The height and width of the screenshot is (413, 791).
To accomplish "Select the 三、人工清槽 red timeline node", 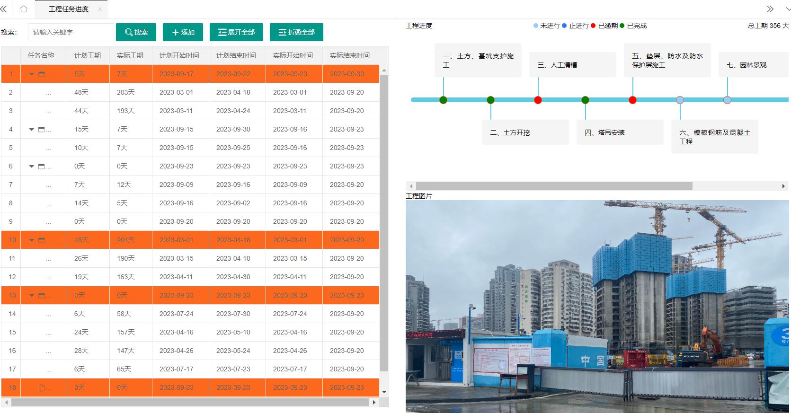I will coord(538,100).
